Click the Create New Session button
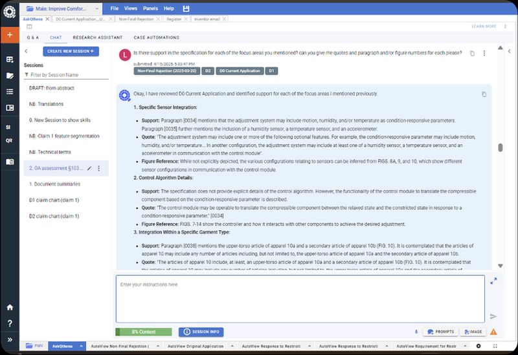This screenshot has width=518, height=355. click(71, 50)
